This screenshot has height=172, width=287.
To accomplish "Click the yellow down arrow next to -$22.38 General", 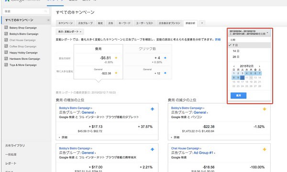I will click(x=116, y=73).
